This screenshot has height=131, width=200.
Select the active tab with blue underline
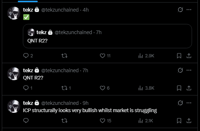click(28, 1)
